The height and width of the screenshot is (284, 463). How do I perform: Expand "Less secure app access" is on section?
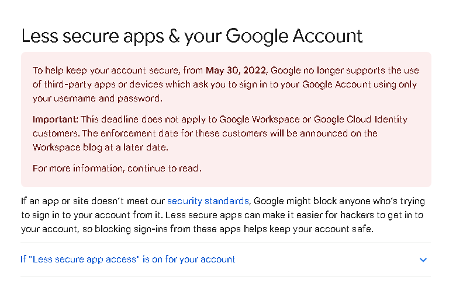tap(128, 260)
